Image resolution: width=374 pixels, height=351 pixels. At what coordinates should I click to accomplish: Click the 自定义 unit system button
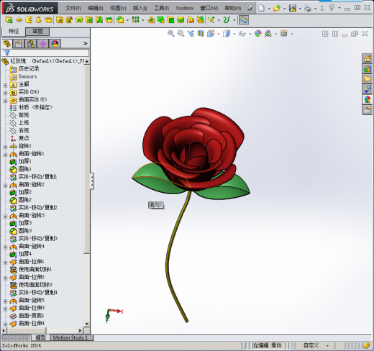point(311,345)
